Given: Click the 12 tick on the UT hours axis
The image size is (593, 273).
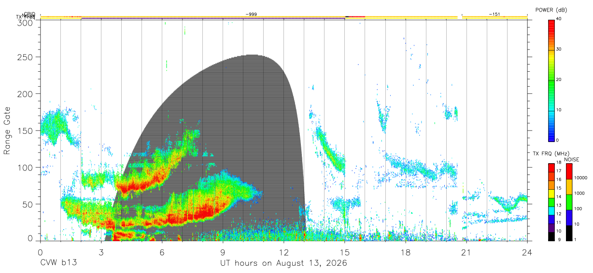Looking at the screenshot, I should (284, 252).
